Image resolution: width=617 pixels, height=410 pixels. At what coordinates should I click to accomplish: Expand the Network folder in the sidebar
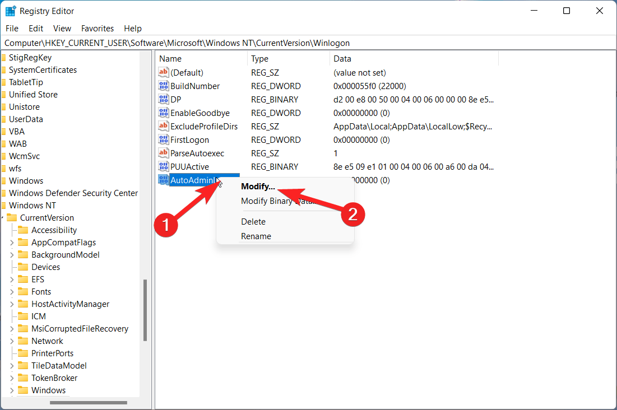coord(12,341)
